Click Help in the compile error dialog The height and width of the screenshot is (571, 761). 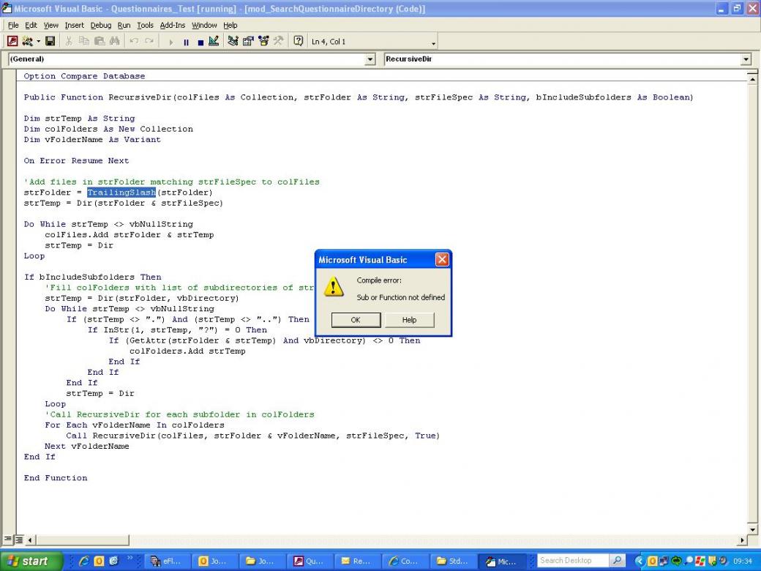pyautogui.click(x=409, y=320)
